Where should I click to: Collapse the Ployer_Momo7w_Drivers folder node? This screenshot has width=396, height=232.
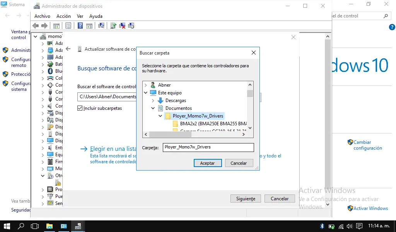160,116
